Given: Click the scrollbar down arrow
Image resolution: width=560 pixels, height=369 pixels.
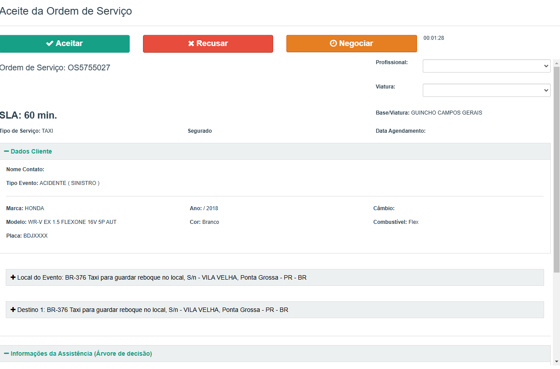Looking at the screenshot, I should 556,361.
